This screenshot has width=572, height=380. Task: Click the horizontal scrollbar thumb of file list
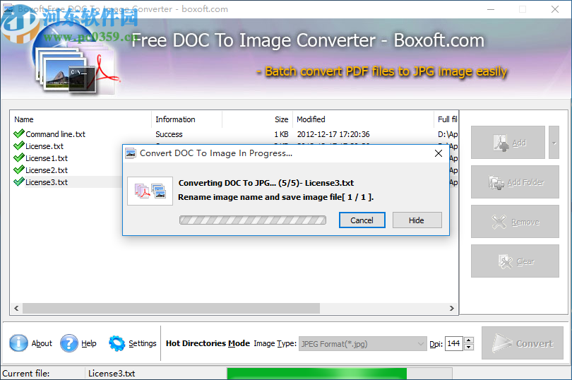click(x=171, y=308)
